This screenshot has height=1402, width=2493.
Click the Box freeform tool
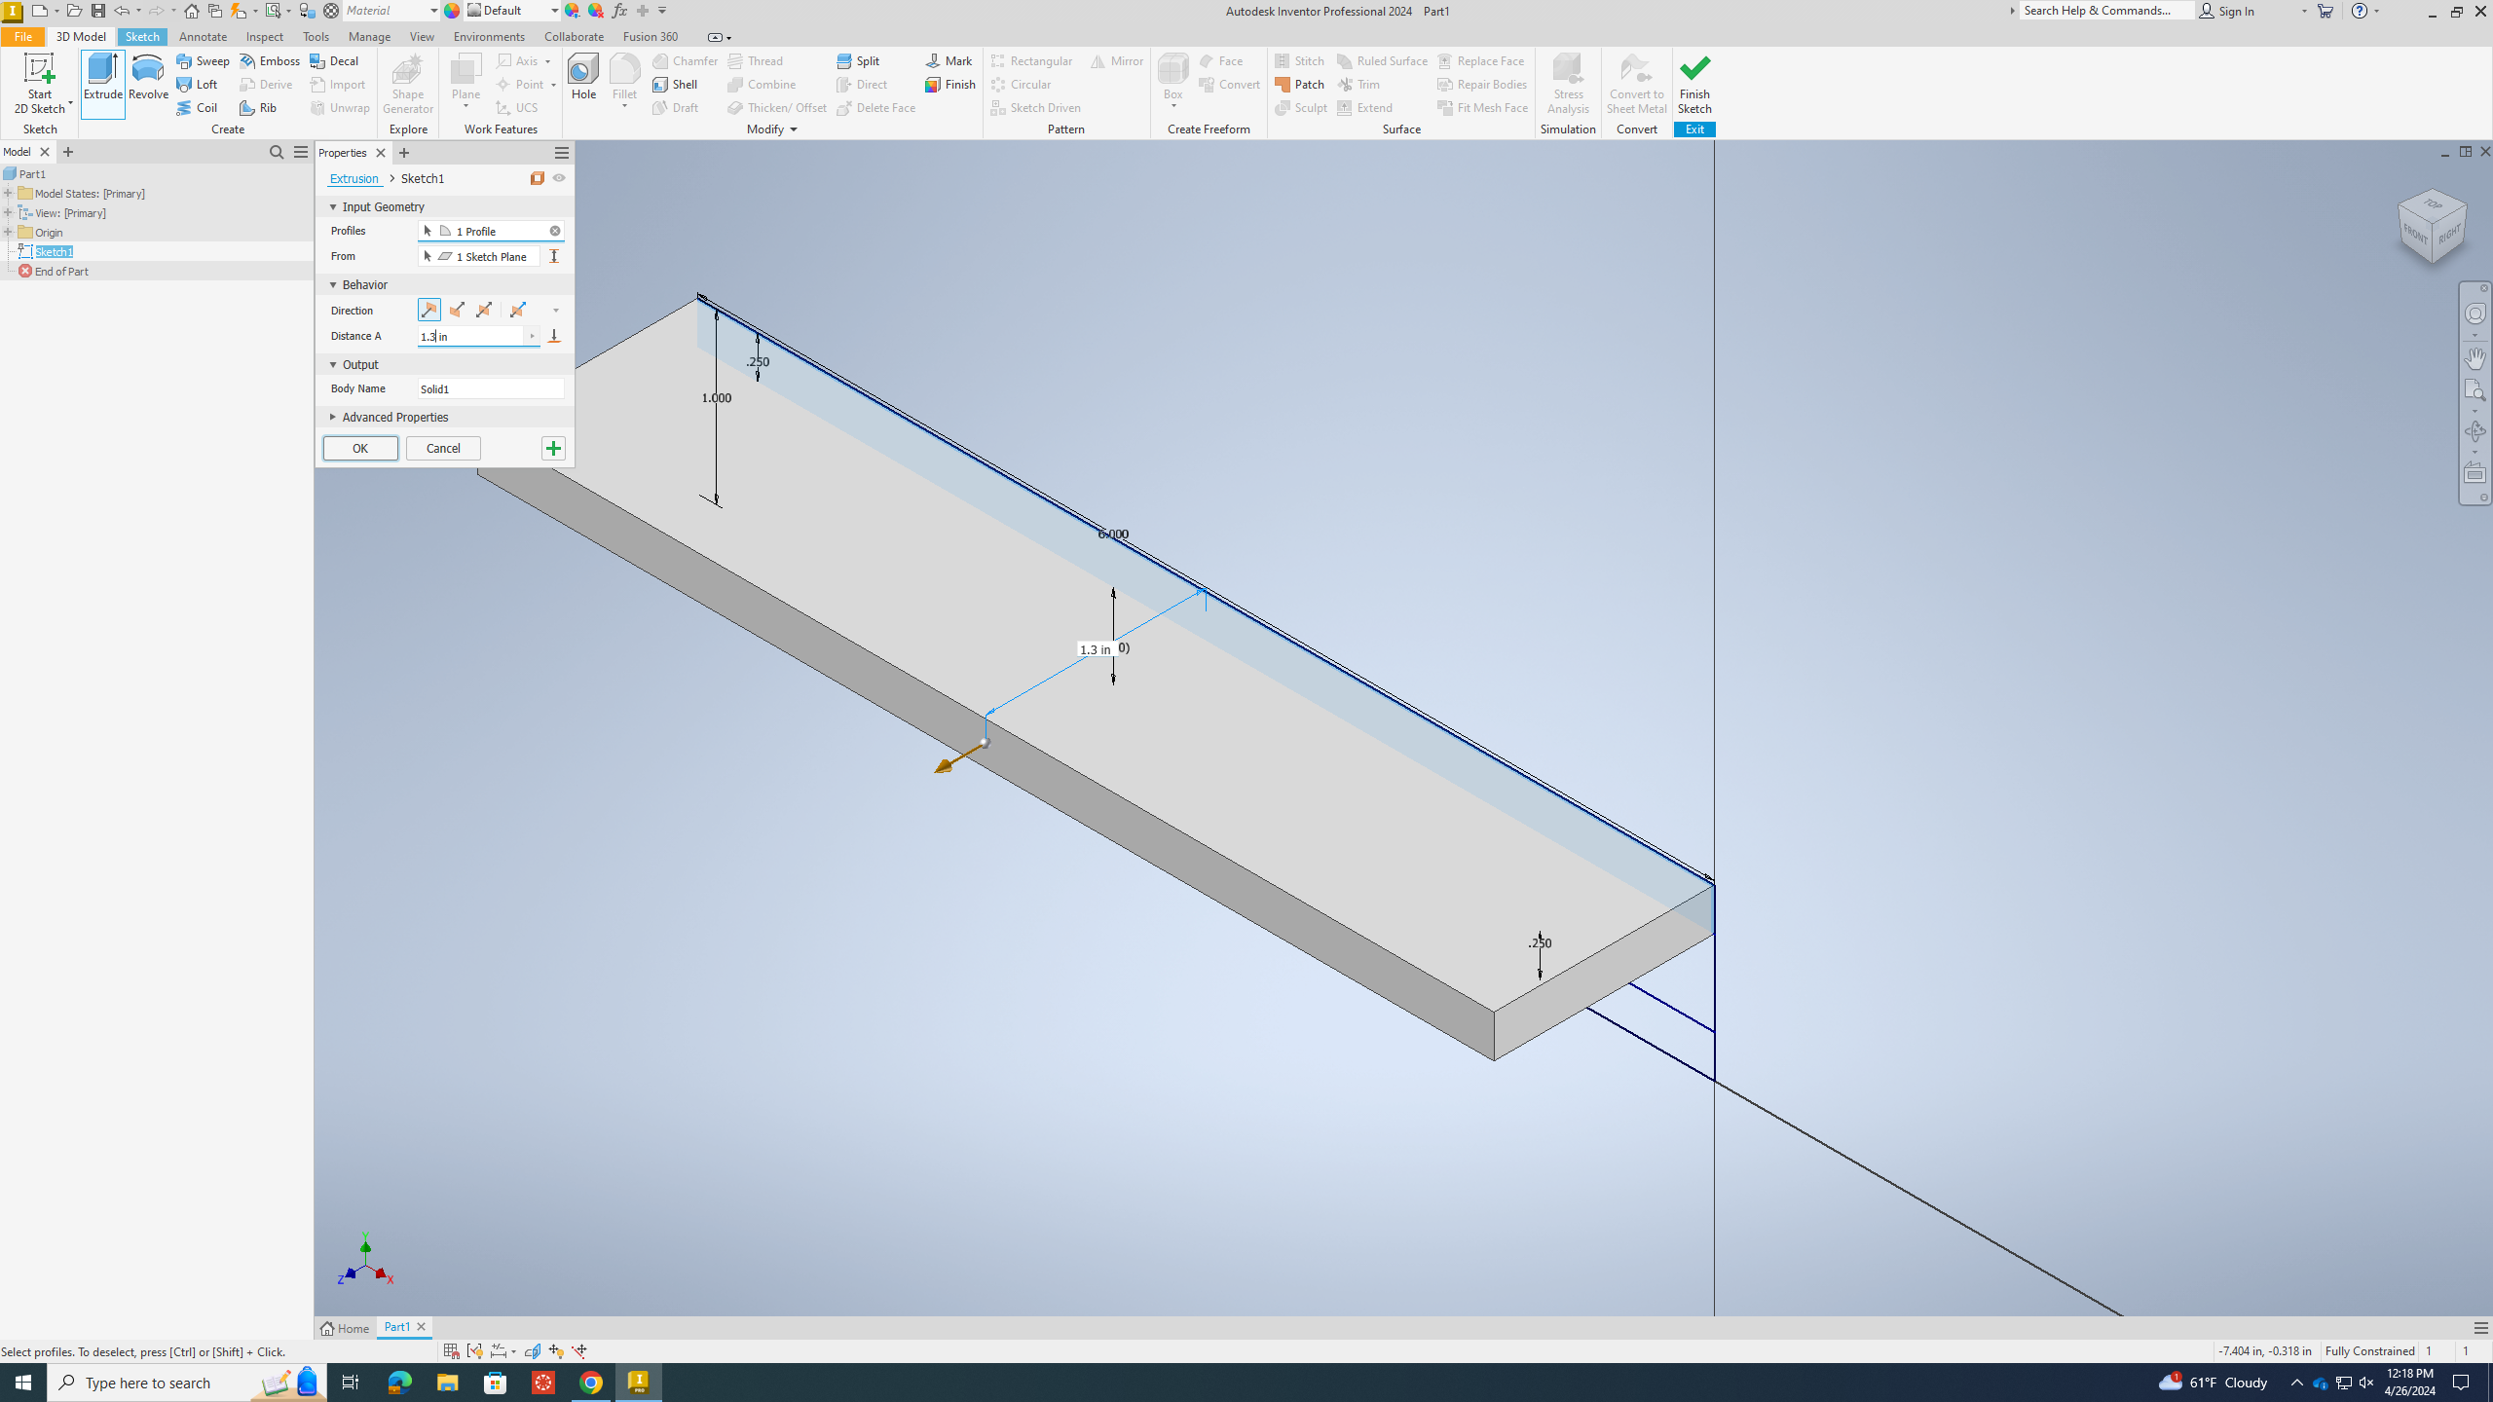coord(1172,78)
